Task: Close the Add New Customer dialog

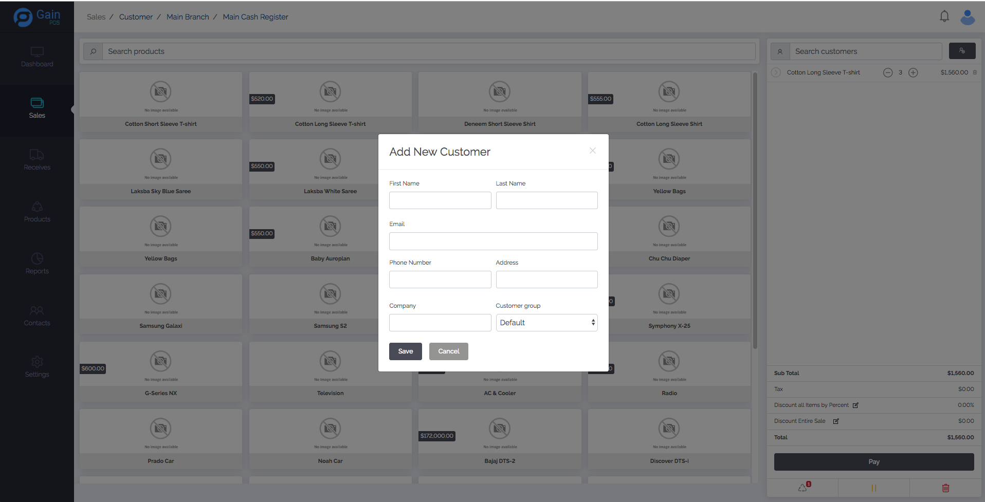Action: click(x=592, y=151)
